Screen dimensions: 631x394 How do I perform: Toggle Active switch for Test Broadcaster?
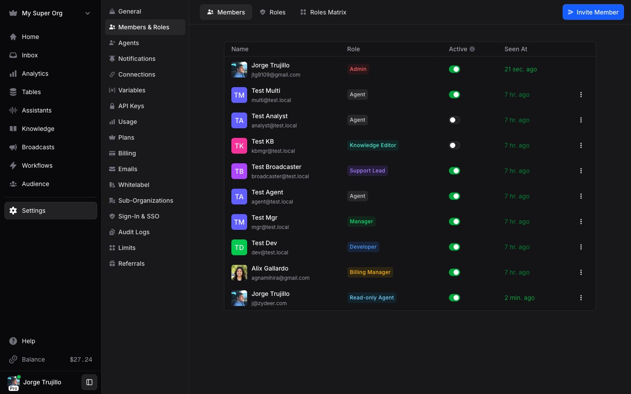454,171
